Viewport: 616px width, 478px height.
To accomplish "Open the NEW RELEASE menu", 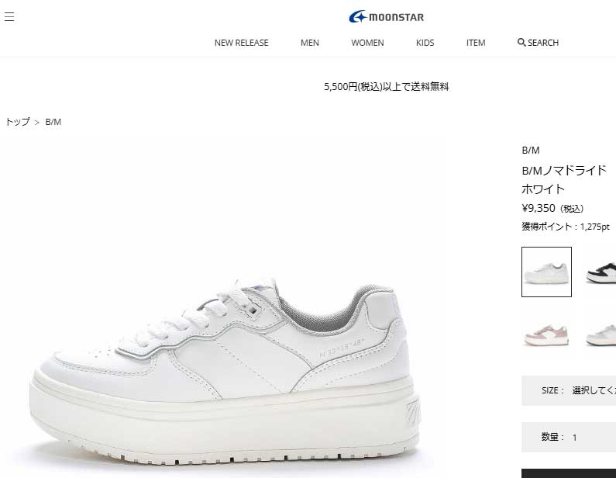I will [241, 43].
